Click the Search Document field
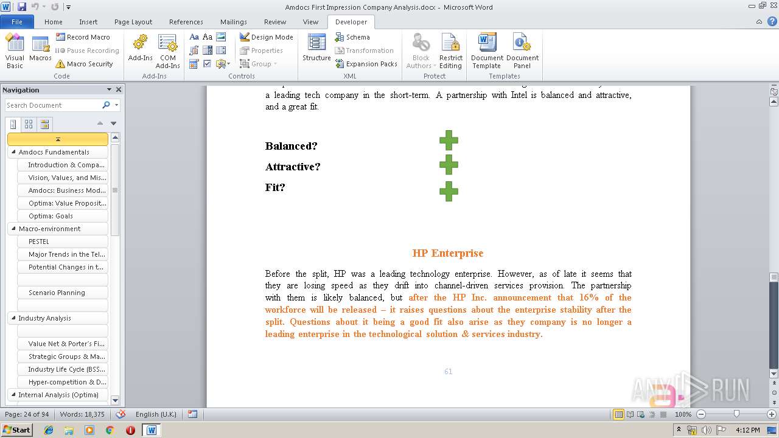779x438 pixels. [52, 105]
